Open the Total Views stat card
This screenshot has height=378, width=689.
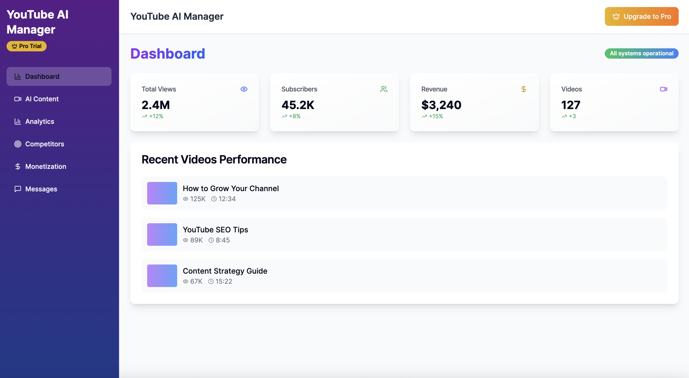tap(194, 102)
